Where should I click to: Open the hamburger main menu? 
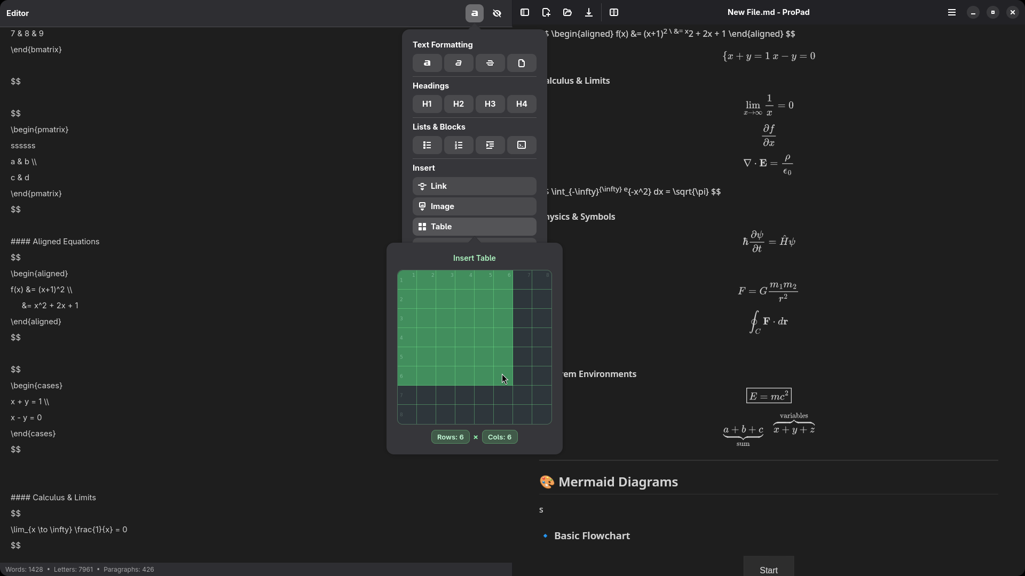(x=951, y=12)
